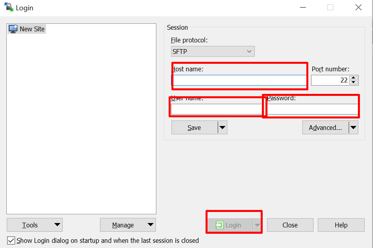Click the Login button

[x=230, y=225]
